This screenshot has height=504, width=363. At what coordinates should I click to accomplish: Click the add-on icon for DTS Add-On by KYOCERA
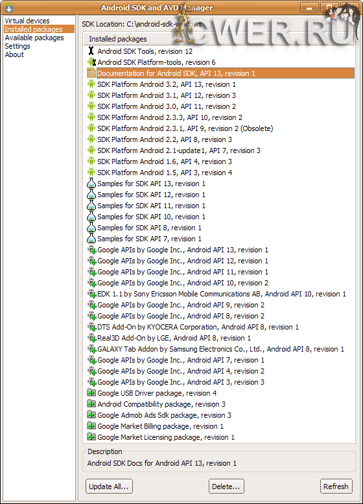[x=92, y=327]
